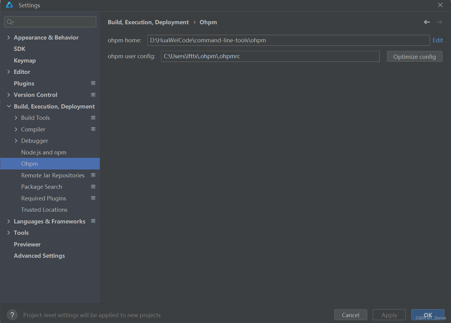
Task: Expand the Compiler arrow
Action: pyautogui.click(x=16, y=129)
